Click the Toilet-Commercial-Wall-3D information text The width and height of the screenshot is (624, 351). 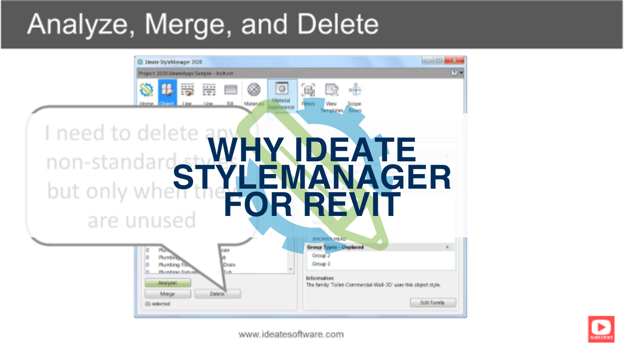[373, 285]
